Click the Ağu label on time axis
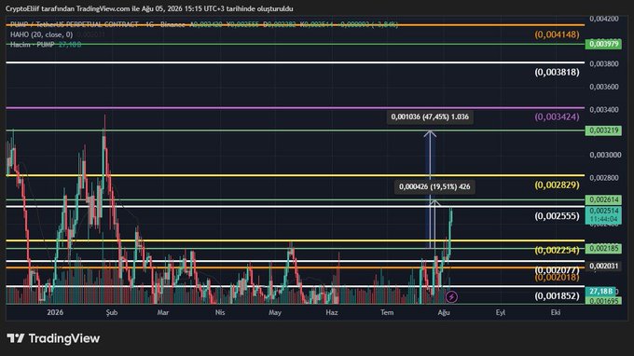Image resolution: width=634 pixels, height=356 pixels. [x=444, y=312]
